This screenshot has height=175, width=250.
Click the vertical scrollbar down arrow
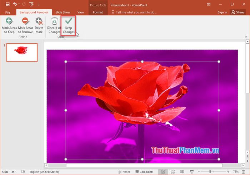[x=247, y=152]
